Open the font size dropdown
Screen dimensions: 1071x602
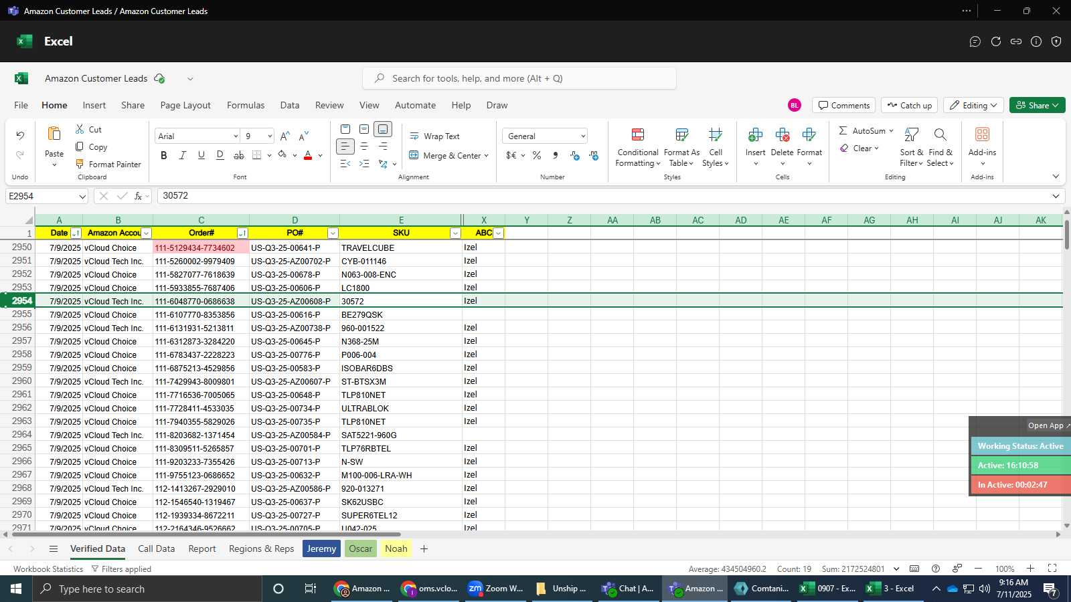tap(270, 136)
